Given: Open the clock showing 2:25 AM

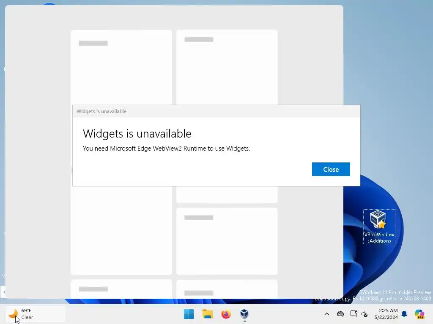Looking at the screenshot, I should (386, 314).
